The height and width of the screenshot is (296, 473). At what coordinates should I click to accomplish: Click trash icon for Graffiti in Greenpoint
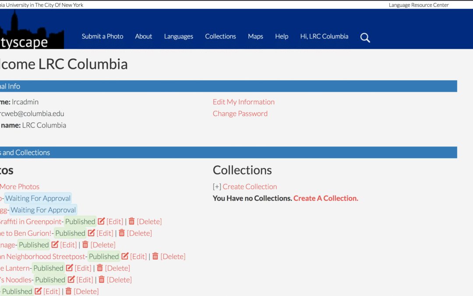tap(132, 221)
